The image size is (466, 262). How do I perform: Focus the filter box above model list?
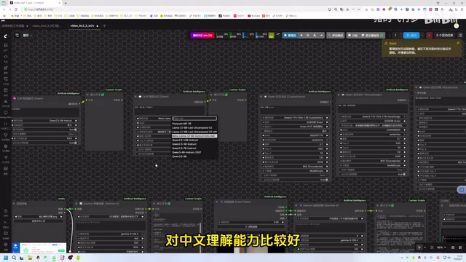point(194,119)
